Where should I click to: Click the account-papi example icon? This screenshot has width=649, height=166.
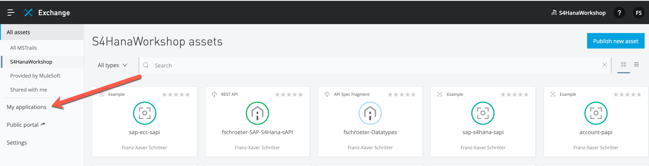point(596,113)
